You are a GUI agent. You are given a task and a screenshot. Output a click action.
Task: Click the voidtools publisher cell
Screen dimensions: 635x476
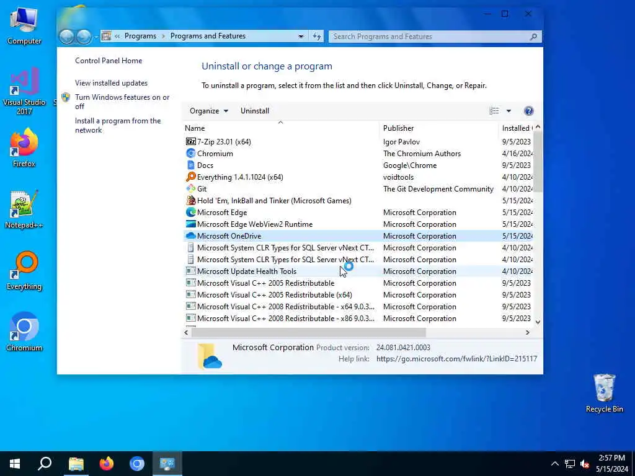[x=398, y=177]
